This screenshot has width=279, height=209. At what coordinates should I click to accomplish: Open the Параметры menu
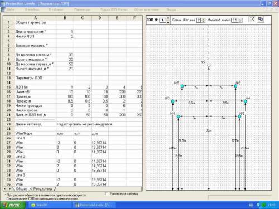pos(82,9)
